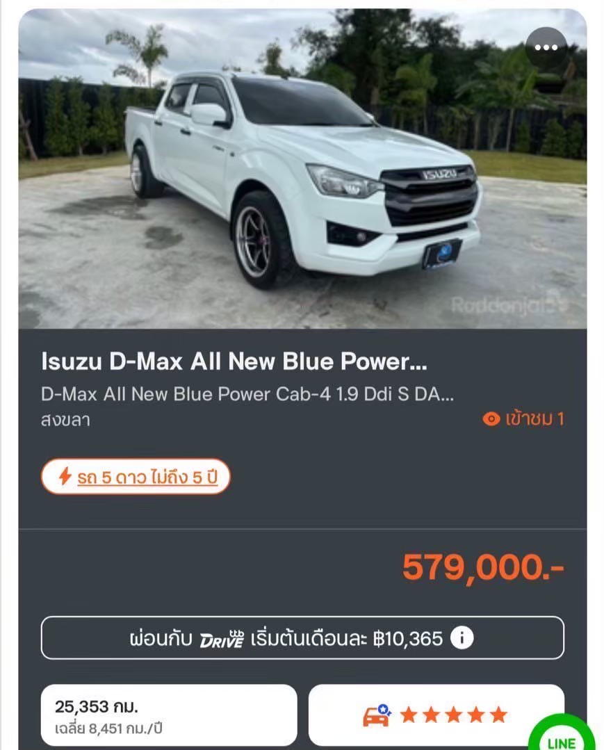Open the white Isuzu truck photo

pyautogui.click(x=302, y=169)
